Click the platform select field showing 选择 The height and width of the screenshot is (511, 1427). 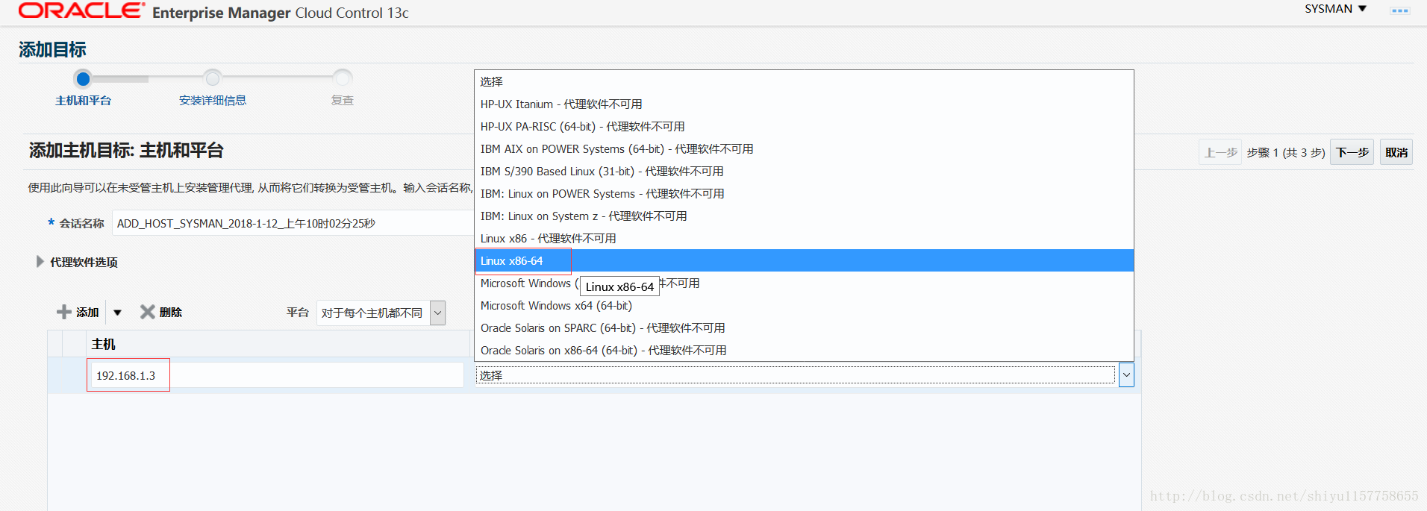coord(796,375)
